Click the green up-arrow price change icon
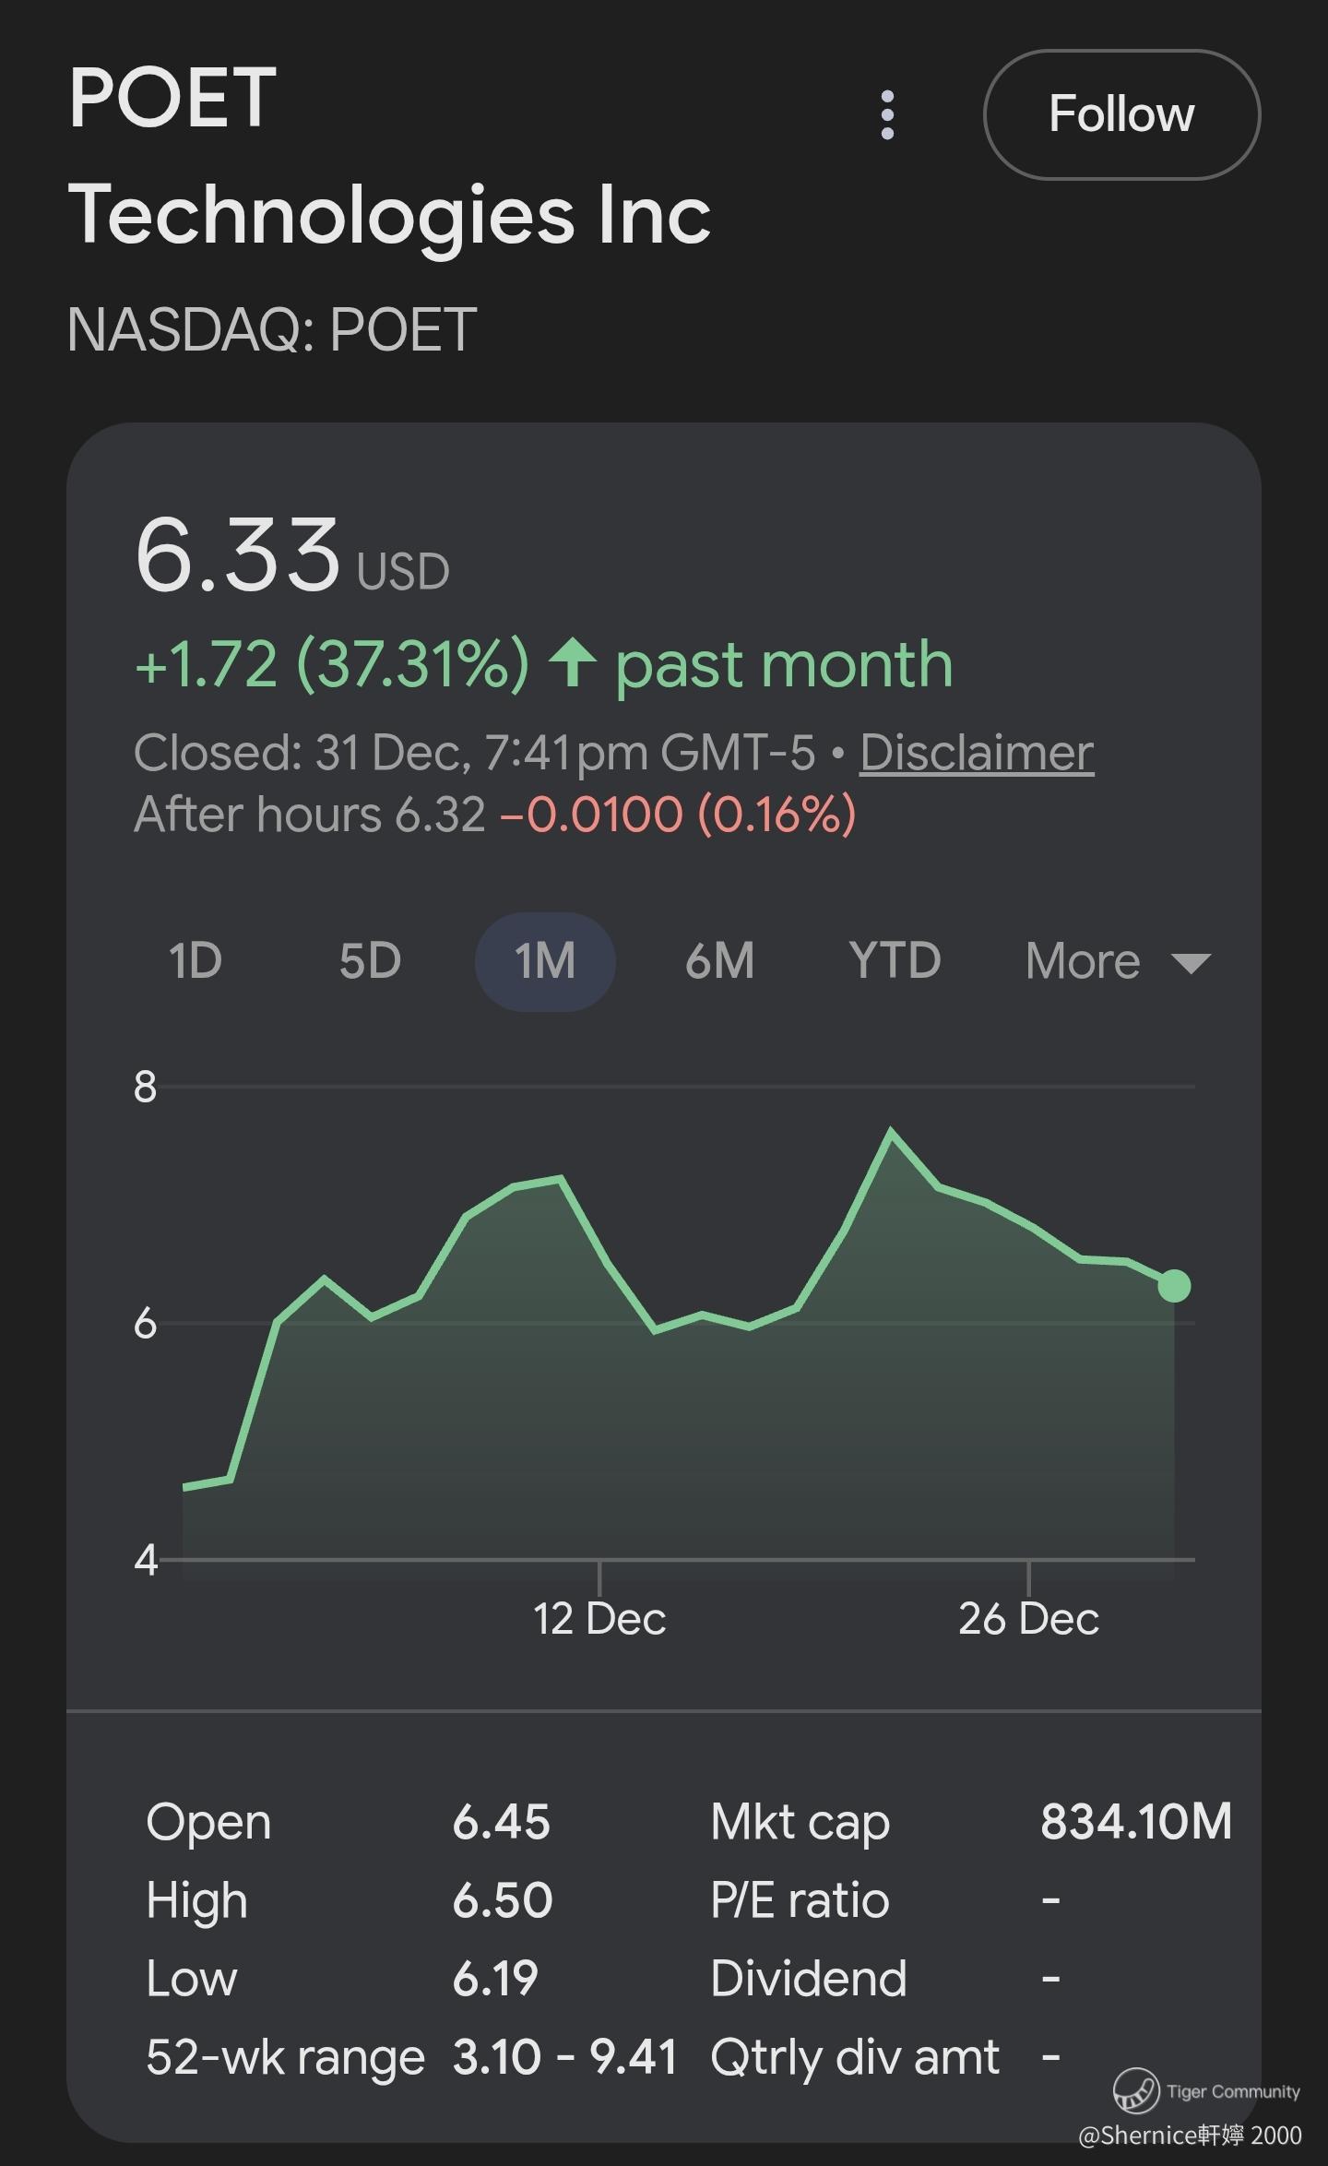 tap(573, 663)
